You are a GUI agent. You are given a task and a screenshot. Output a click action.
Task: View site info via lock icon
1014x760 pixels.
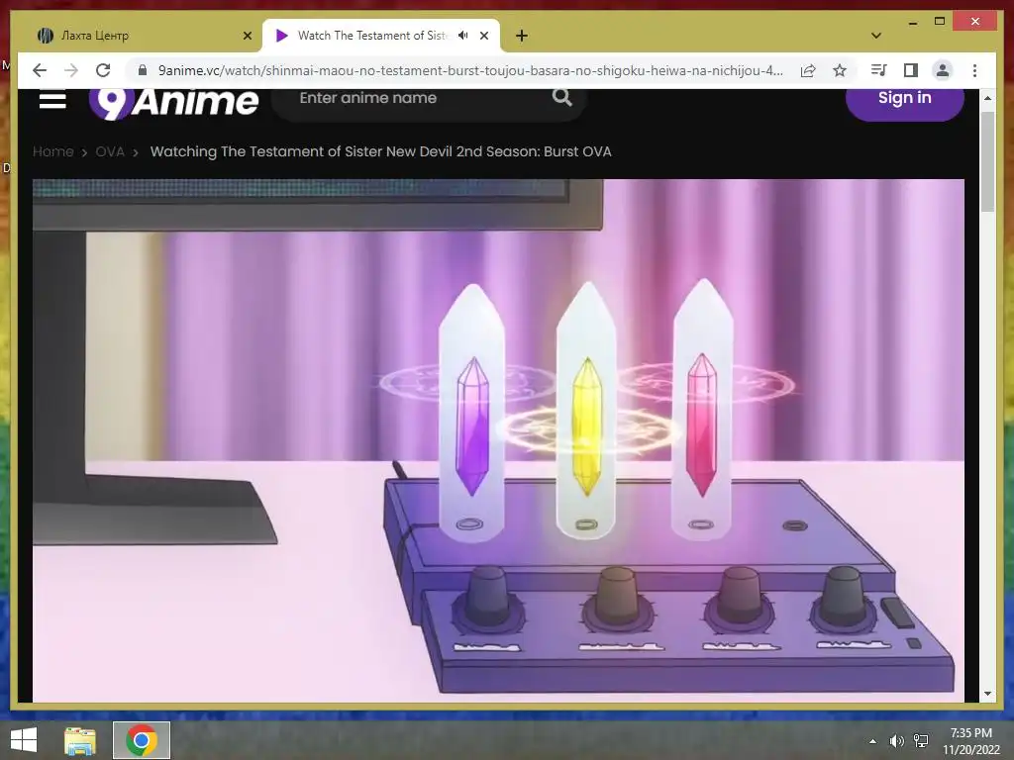point(143,70)
